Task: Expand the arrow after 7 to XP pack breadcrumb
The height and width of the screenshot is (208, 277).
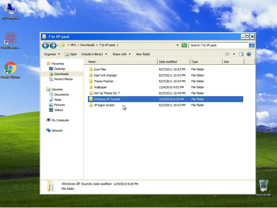Action: [x=117, y=45]
